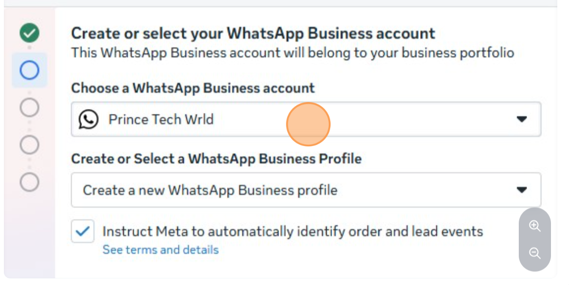Click the green completed step checkmark
569x285 pixels.
[29, 34]
